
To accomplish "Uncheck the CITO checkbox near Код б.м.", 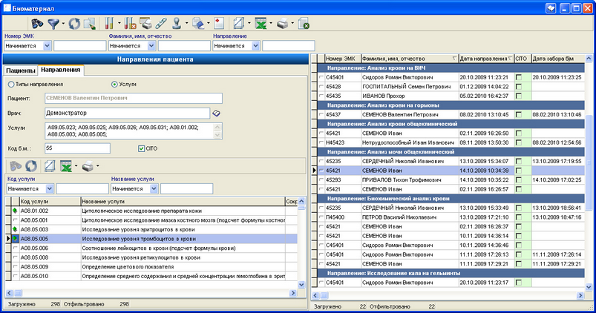I will [142, 148].
